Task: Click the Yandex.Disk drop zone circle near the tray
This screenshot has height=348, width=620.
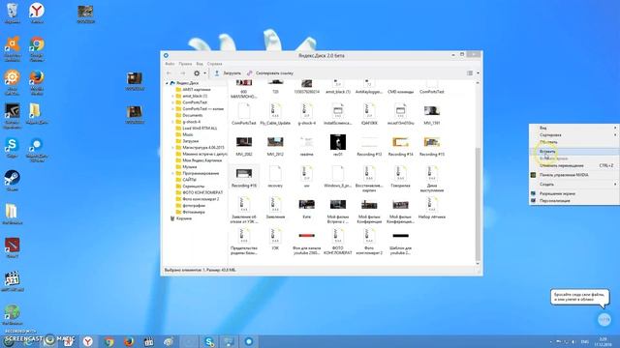Action: point(604,320)
